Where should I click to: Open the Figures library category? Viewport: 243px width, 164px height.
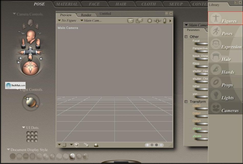(225, 18)
